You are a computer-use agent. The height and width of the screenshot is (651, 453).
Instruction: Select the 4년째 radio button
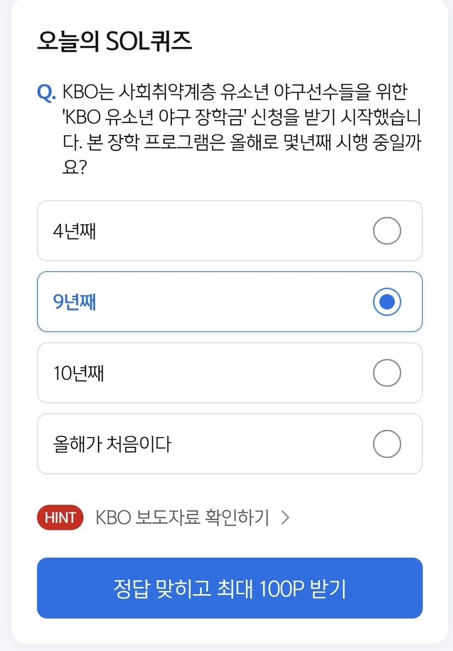point(387,231)
